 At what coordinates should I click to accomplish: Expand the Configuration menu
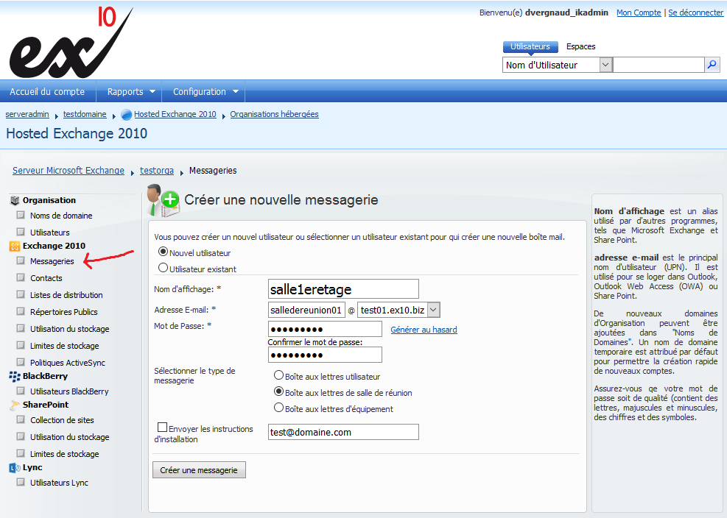(205, 92)
